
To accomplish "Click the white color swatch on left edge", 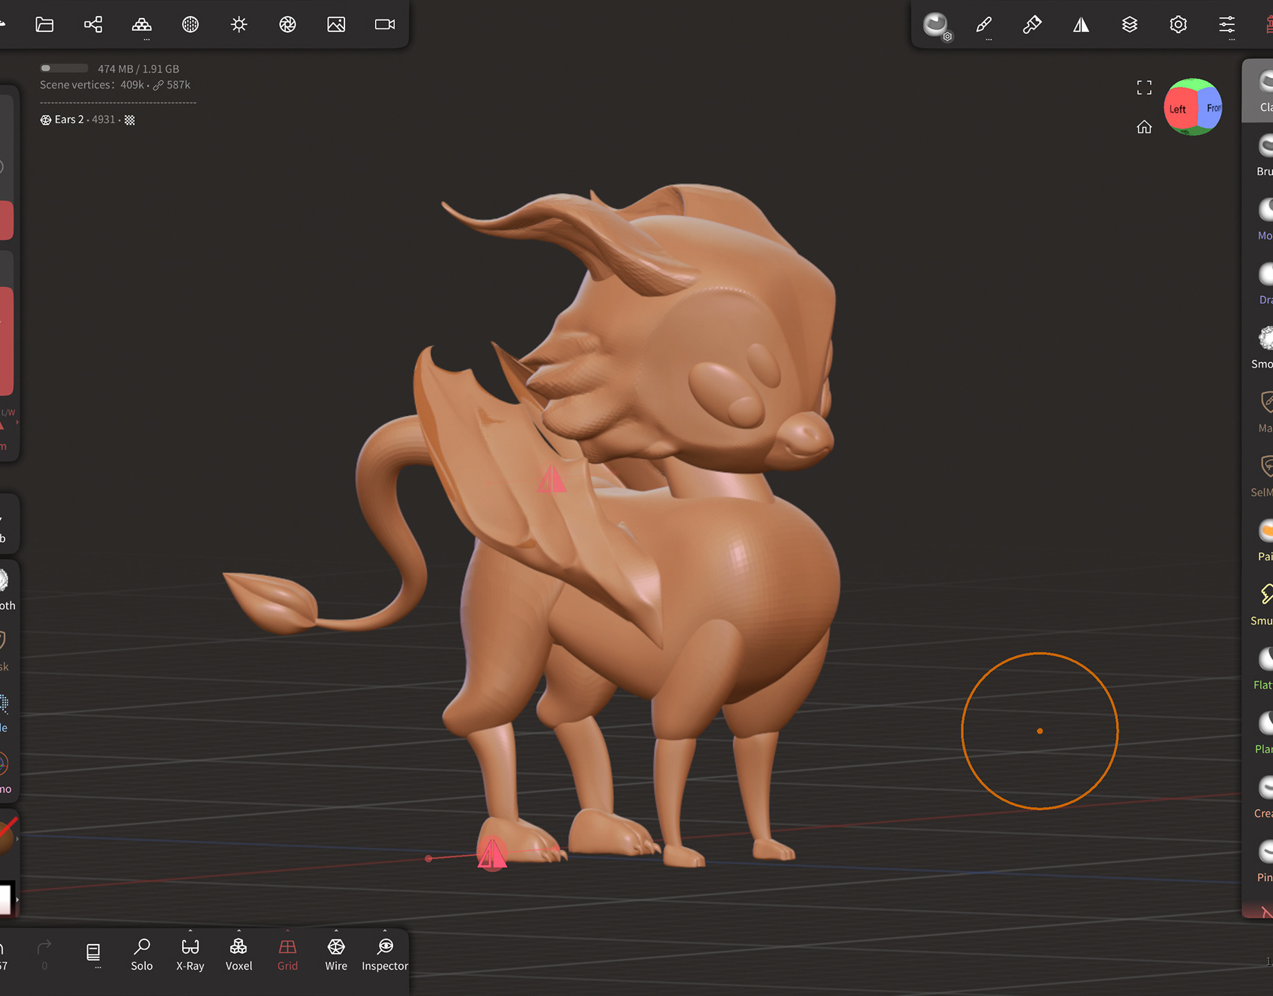I will [6, 899].
